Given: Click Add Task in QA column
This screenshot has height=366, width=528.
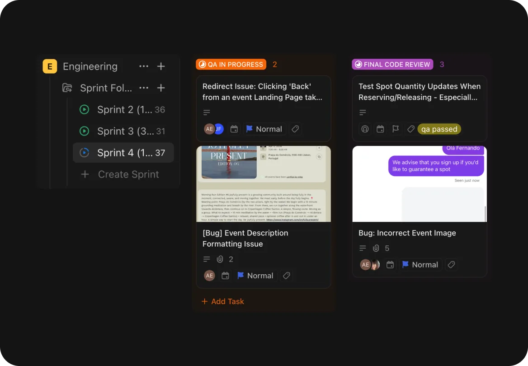Looking at the screenshot, I should [x=222, y=301].
